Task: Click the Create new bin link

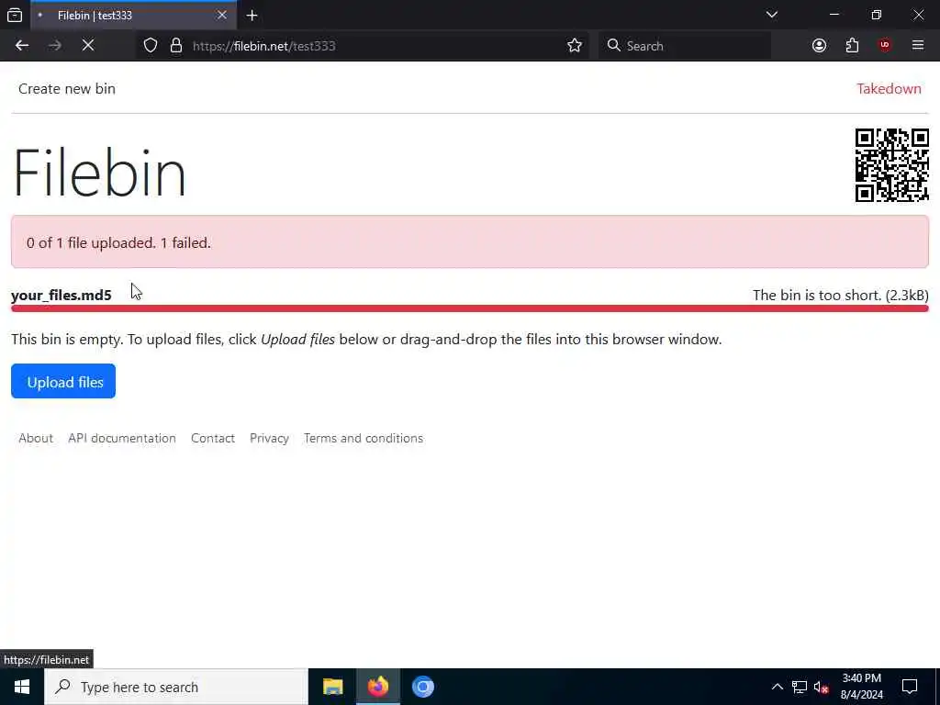Action: pyautogui.click(x=66, y=89)
